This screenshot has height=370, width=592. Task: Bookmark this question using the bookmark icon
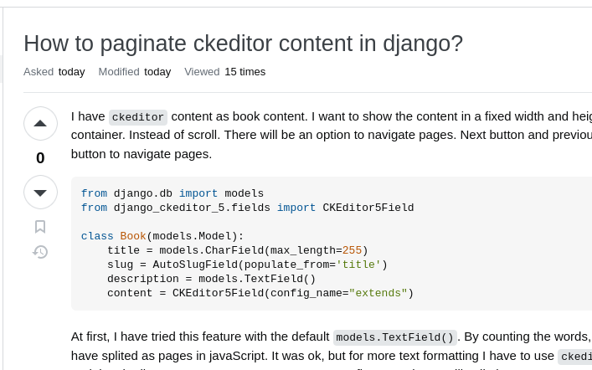pos(40,227)
